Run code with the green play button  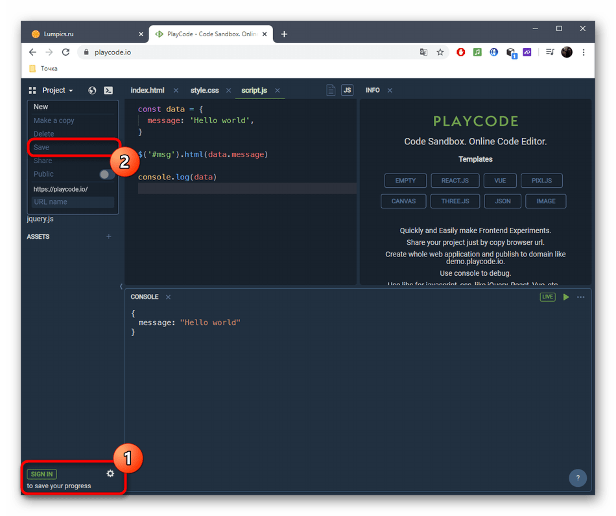pyautogui.click(x=566, y=297)
